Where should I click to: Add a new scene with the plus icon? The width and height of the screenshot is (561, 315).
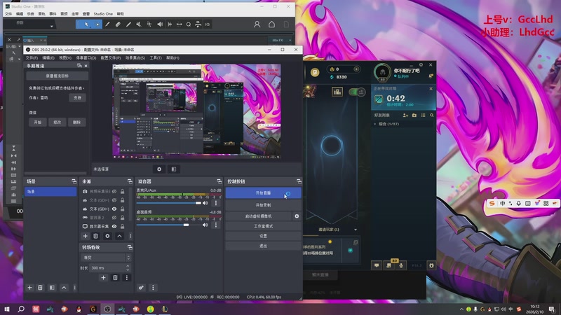click(x=29, y=288)
